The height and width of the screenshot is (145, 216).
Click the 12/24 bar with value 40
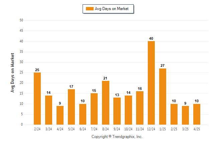tap(151, 83)
